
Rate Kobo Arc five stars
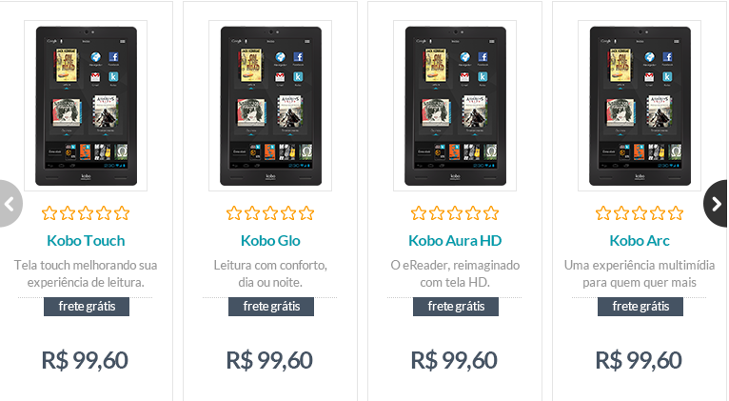point(676,213)
